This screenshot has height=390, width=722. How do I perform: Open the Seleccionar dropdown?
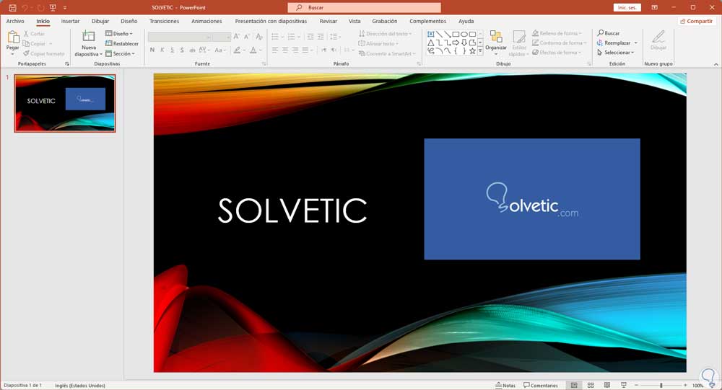point(616,53)
